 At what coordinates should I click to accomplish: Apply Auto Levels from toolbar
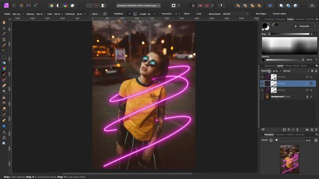coord(51,5)
